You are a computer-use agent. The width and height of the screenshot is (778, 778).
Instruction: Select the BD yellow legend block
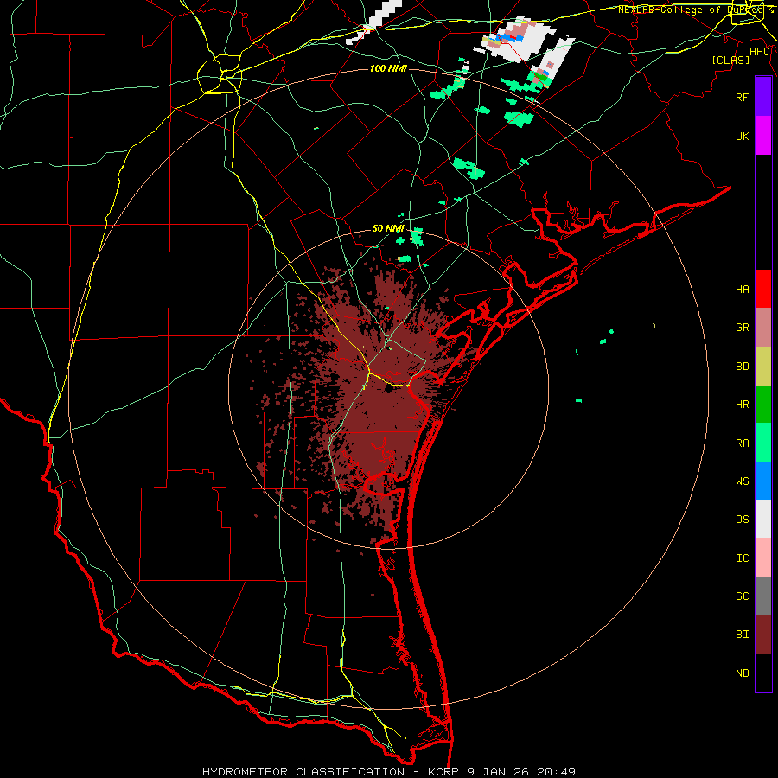pos(763,366)
